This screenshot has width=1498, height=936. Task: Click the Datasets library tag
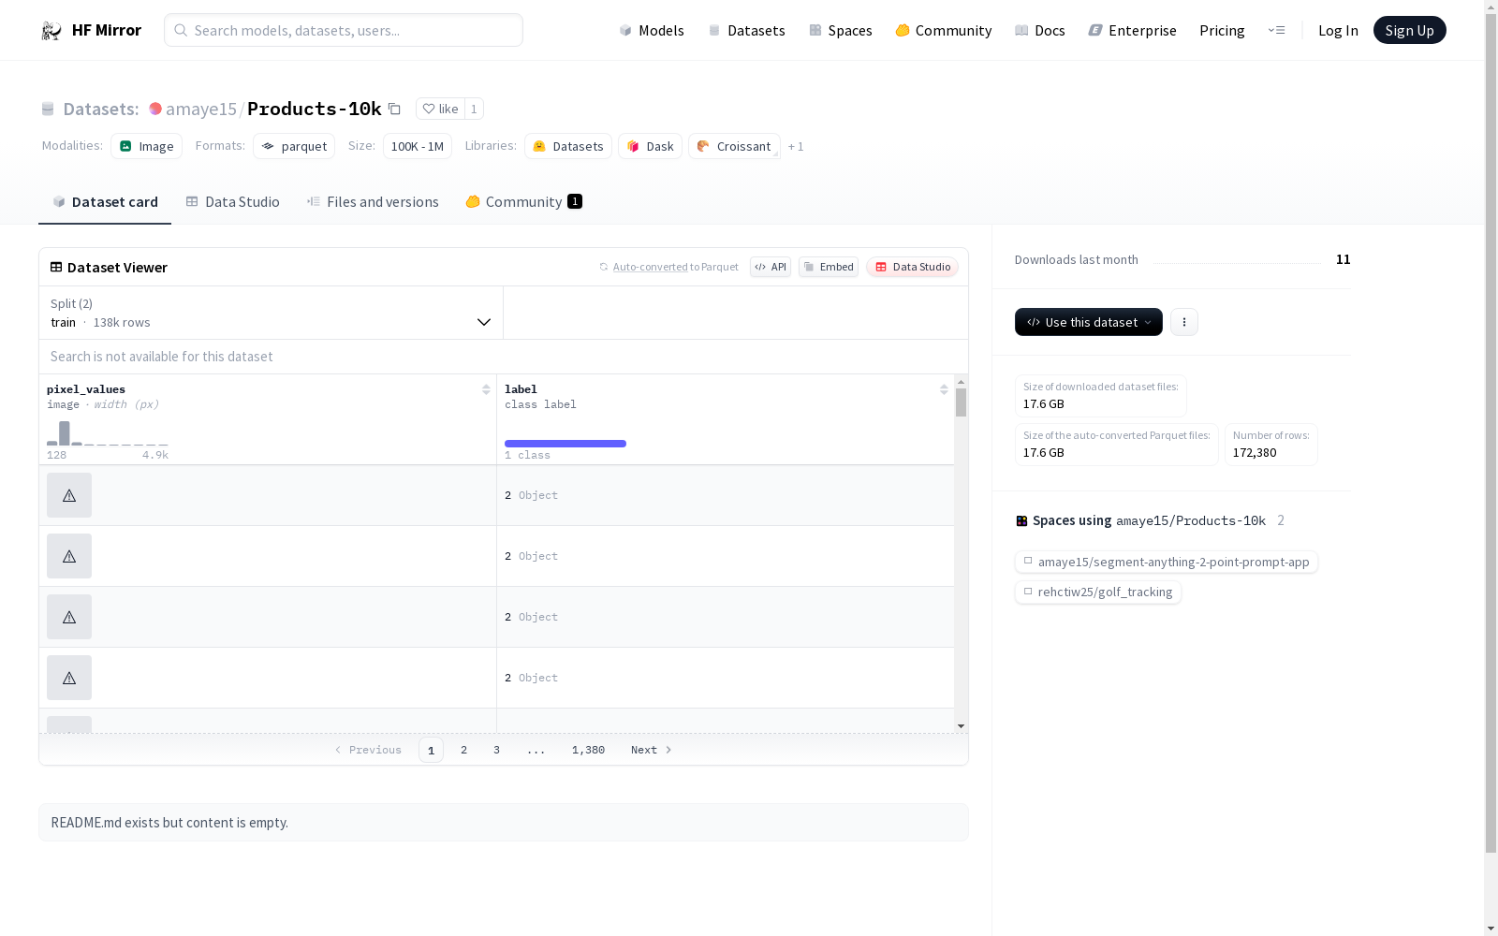coord(568,146)
